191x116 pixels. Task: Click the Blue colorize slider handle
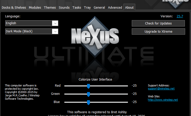coord(88,102)
